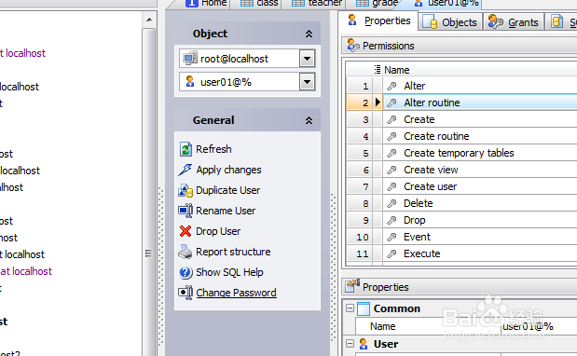Collapse the User properties group

[x=350, y=344]
